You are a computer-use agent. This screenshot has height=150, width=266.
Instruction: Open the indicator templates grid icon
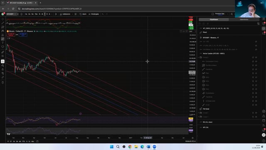click(76, 14)
